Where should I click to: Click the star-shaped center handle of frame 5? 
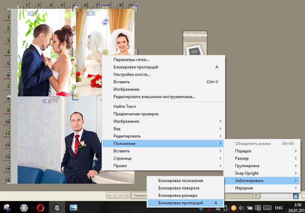point(105,52)
